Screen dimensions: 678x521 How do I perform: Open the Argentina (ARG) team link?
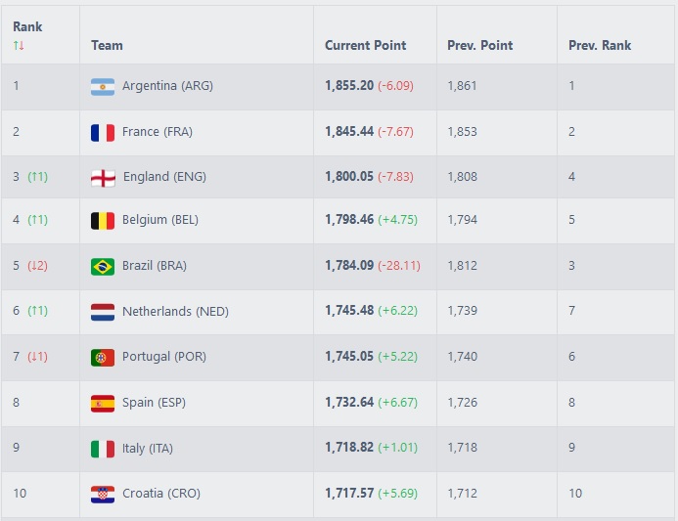click(167, 86)
